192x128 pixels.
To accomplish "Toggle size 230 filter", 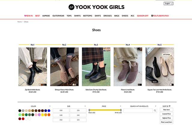I will coord(61,110).
